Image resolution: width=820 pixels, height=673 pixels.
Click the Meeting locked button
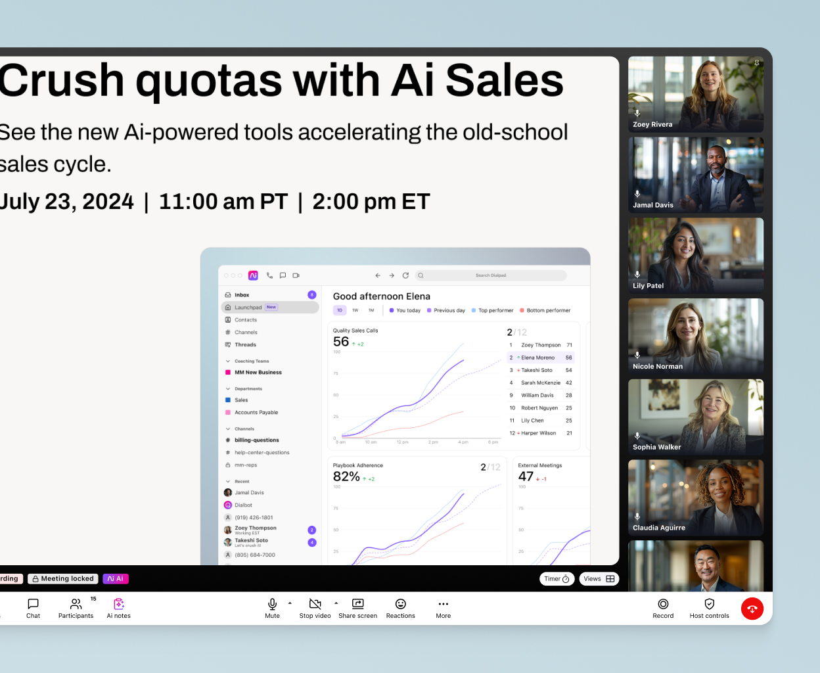pos(62,578)
